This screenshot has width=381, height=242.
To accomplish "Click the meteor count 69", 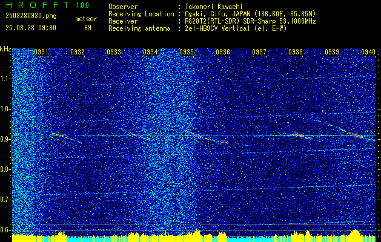I will [x=88, y=28].
